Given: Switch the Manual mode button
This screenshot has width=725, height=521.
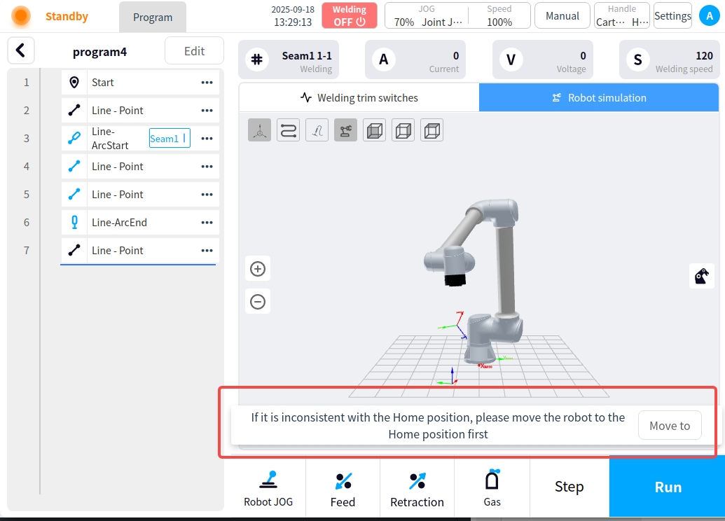Looking at the screenshot, I should tap(562, 15).
